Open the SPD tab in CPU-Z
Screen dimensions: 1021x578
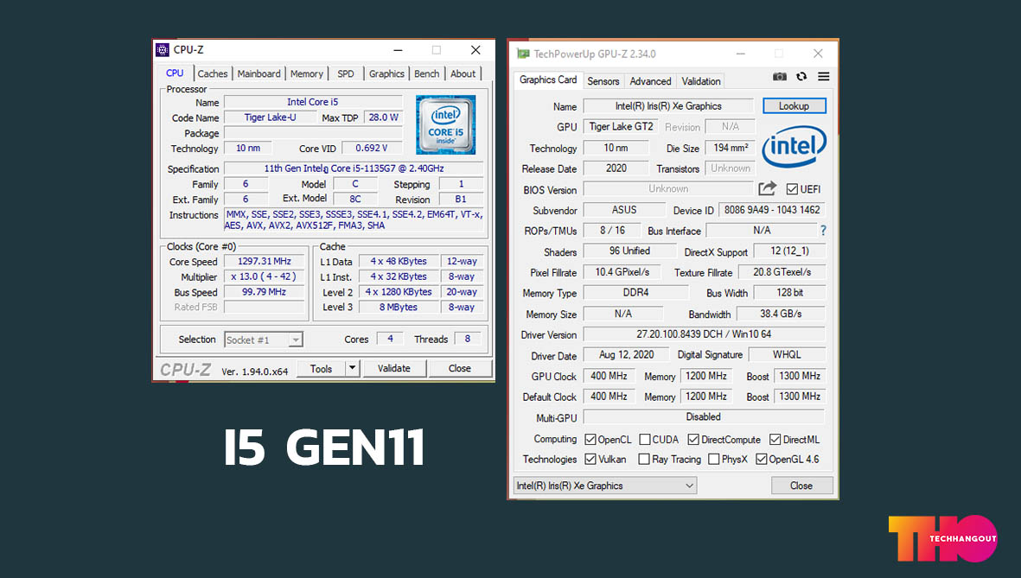click(x=346, y=73)
